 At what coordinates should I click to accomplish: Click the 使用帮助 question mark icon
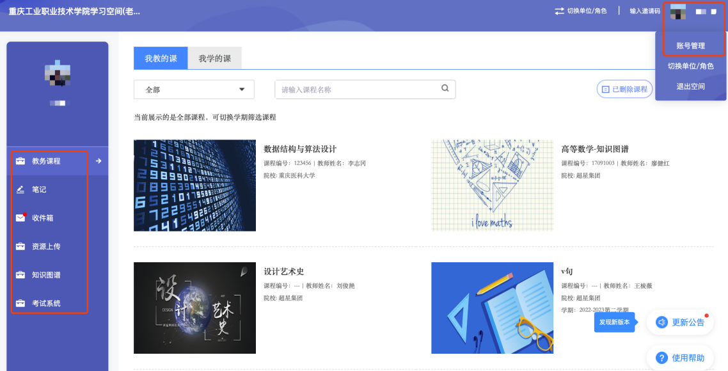point(661,358)
